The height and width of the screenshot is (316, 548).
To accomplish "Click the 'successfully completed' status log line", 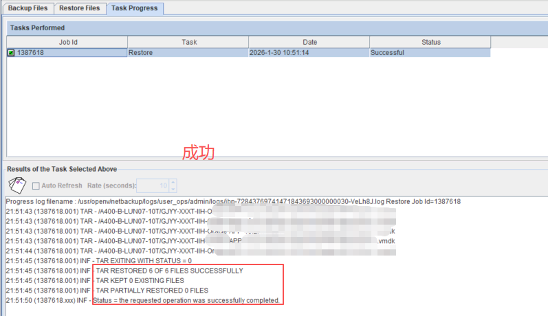I will pos(186,301).
